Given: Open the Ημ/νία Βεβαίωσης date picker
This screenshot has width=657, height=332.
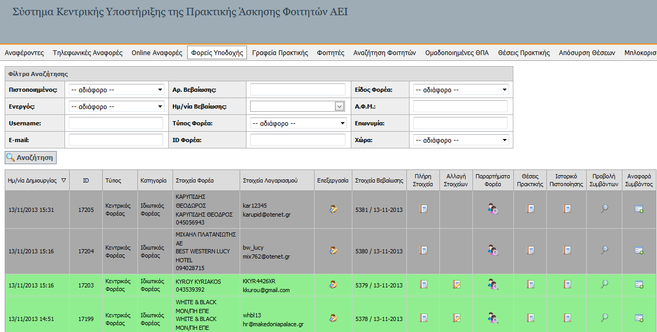Looking at the screenshot, I should tap(340, 106).
